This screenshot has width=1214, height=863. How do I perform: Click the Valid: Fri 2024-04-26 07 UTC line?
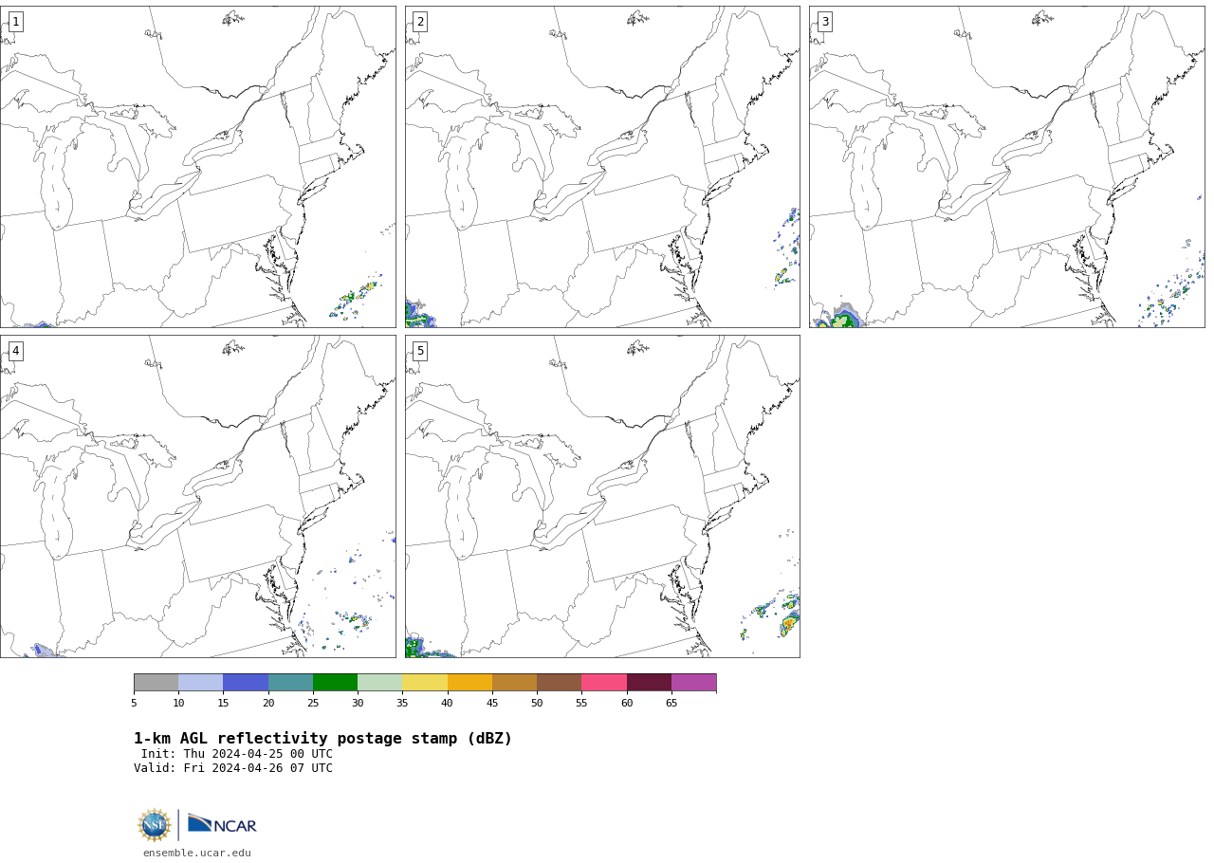tap(233, 768)
